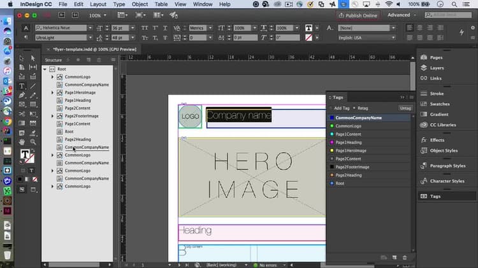This screenshot has height=268, width=478.
Task: Open the Advanced workspace dropdown
Action: 403,15
